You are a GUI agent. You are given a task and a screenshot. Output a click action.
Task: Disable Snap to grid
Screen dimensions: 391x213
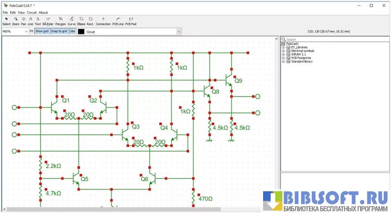click(x=59, y=31)
